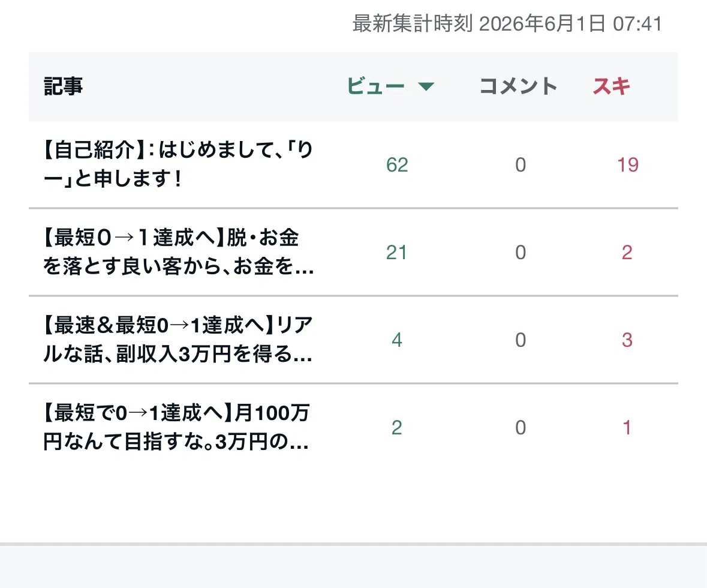The height and width of the screenshot is (588, 707).
Task: Sort articles by コメント column
Action: tap(519, 86)
